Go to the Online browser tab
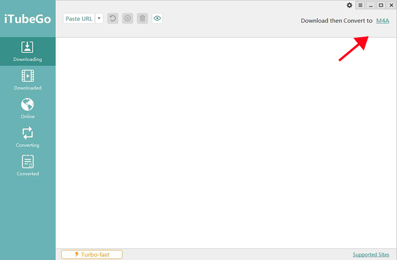This screenshot has height=260, width=397. (28, 108)
